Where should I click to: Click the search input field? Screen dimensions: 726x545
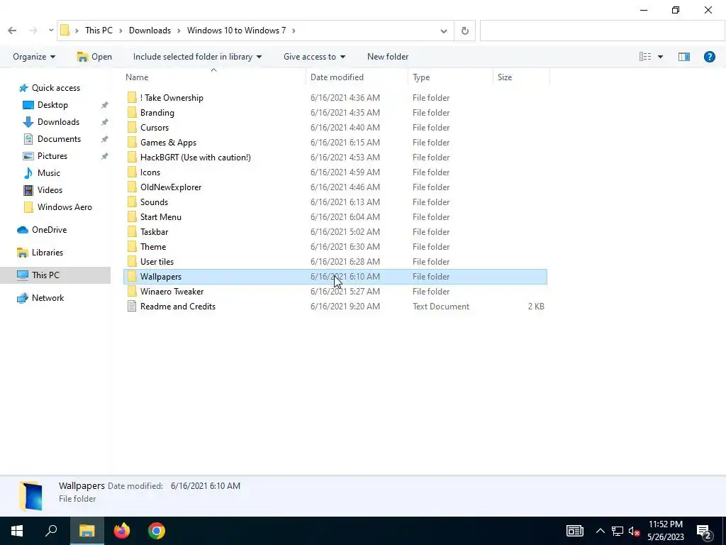pyautogui.click(x=602, y=31)
